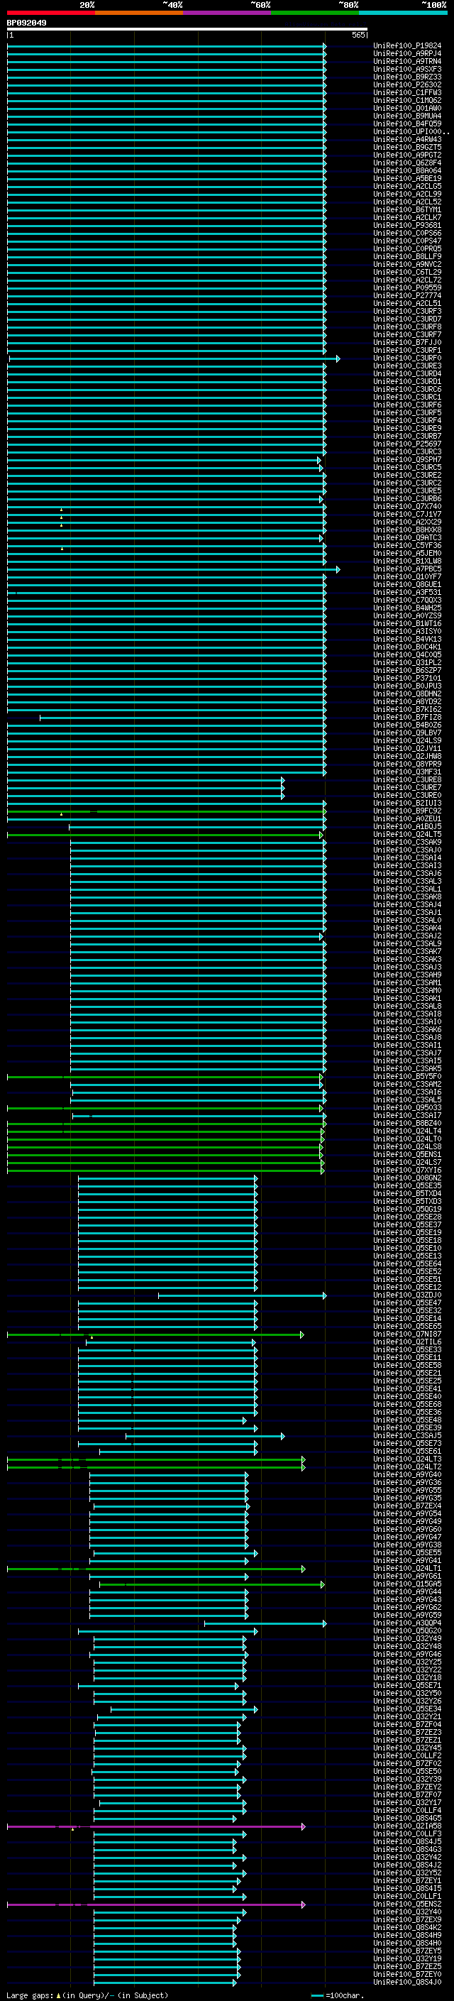The width and height of the screenshot is (454, 2001).
Task: Open hit UniRef100_P19824
Action: click(x=406, y=46)
